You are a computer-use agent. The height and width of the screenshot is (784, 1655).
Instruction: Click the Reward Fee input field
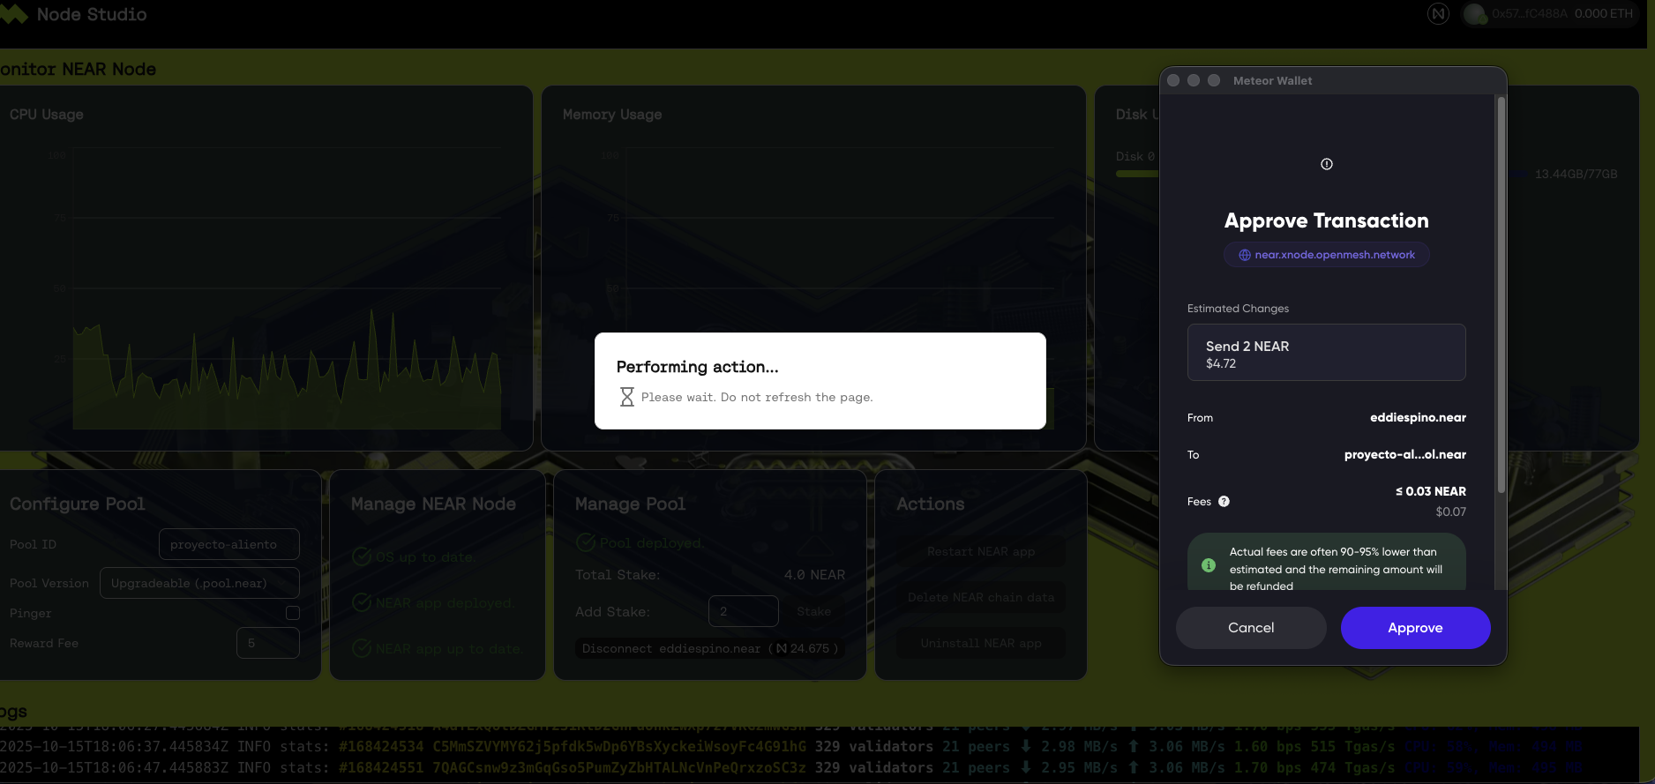267,643
